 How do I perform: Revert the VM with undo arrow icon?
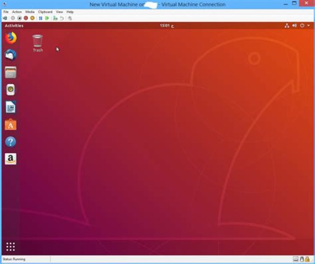click(x=62, y=18)
